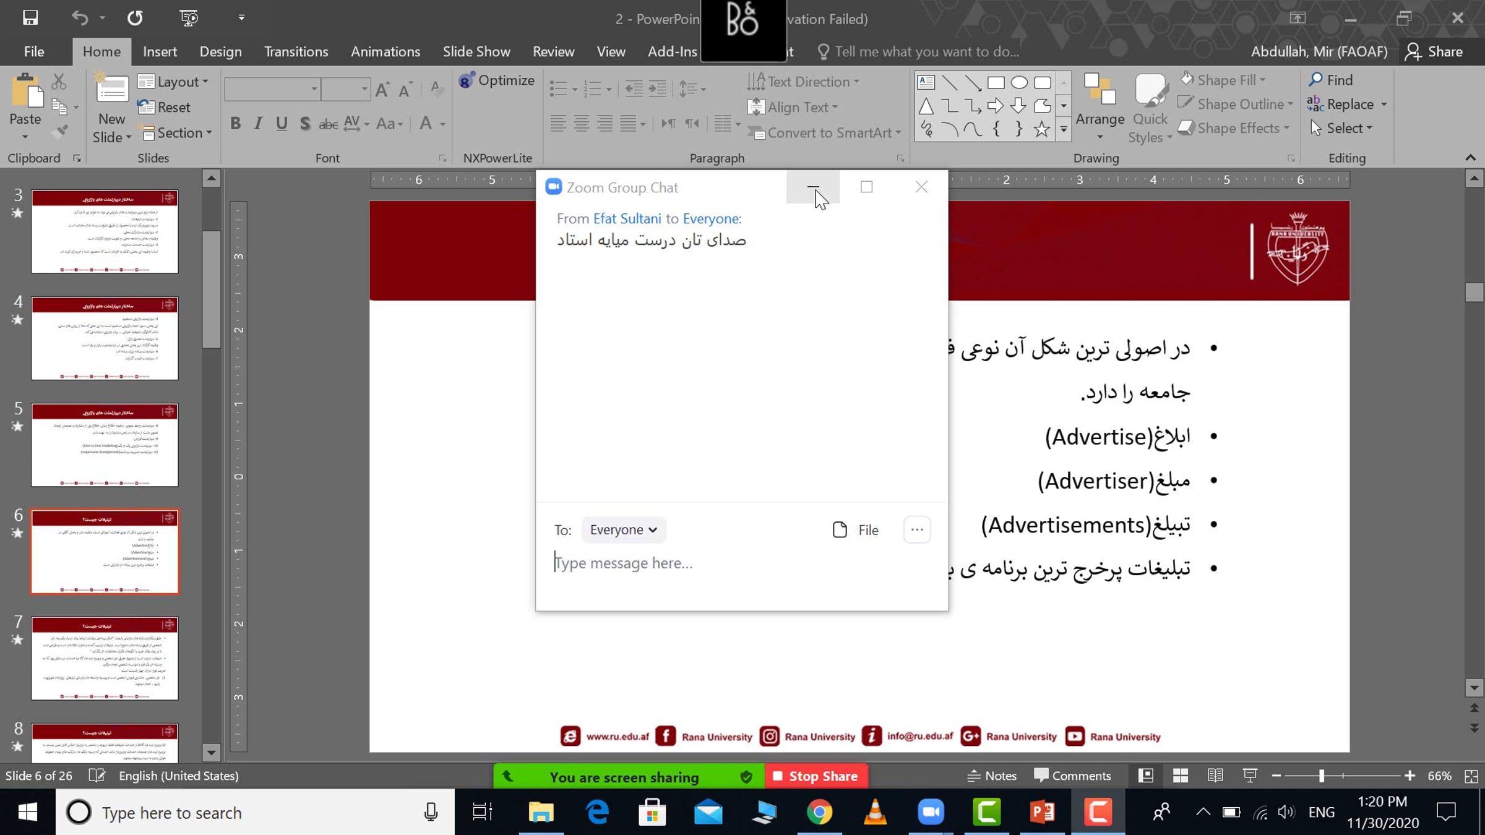
Task: Click Start From Beginning slideshow icon
Action: [189, 17]
